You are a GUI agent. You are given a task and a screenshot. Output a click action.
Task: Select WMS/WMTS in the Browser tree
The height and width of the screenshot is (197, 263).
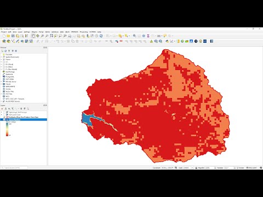coord(10,86)
